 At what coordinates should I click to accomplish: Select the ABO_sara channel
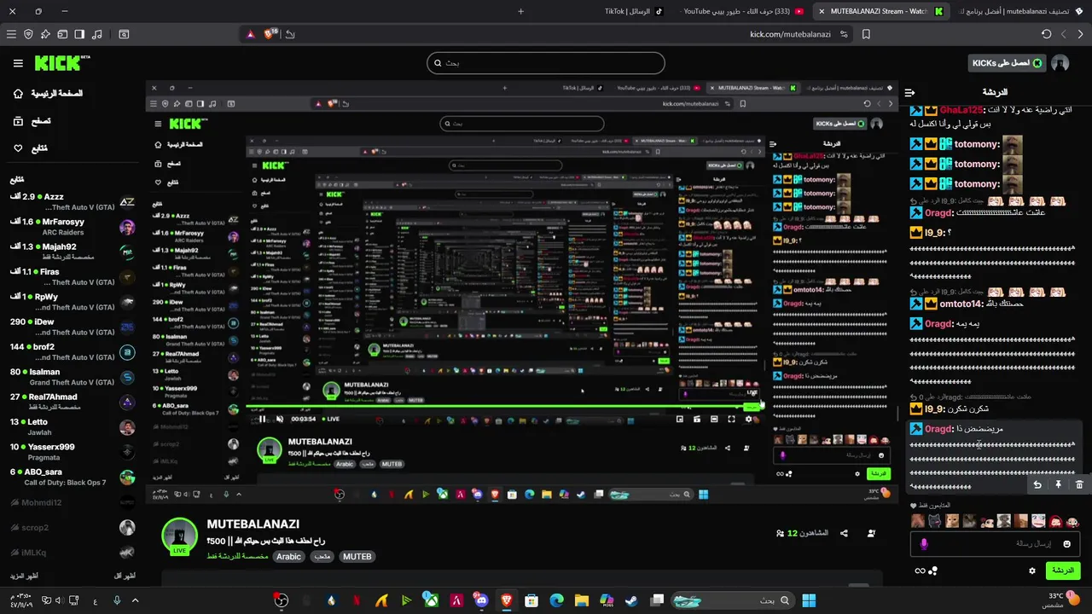click(x=73, y=477)
